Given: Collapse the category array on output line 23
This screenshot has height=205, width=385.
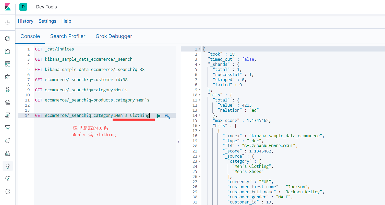Looking at the screenshot, I should (199, 161).
